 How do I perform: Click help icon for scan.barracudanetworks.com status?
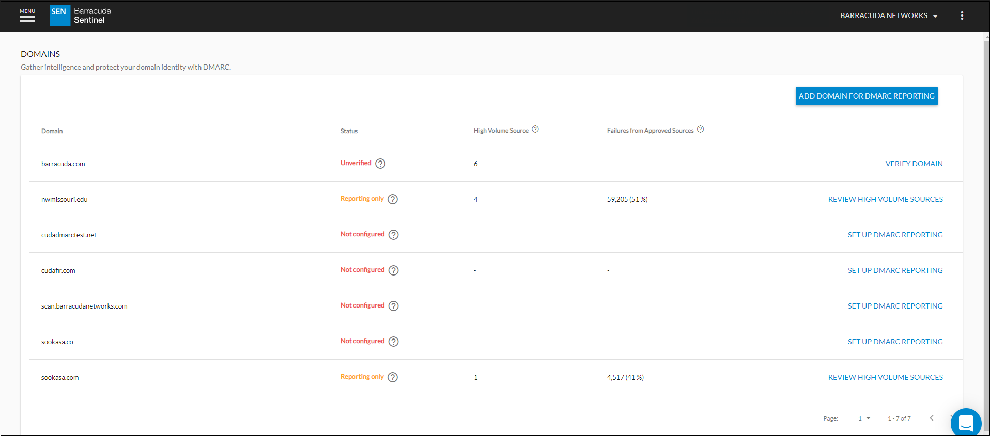pyautogui.click(x=393, y=306)
